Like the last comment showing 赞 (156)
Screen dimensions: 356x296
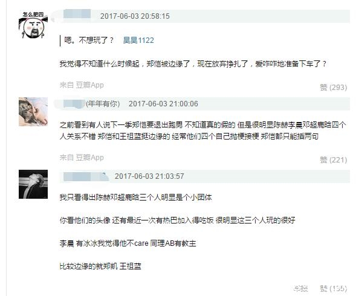click(x=333, y=288)
